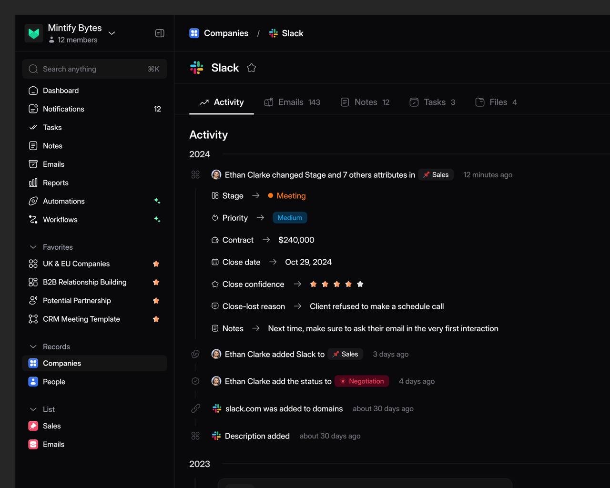Click the Close-lost reason icon

[x=215, y=306]
